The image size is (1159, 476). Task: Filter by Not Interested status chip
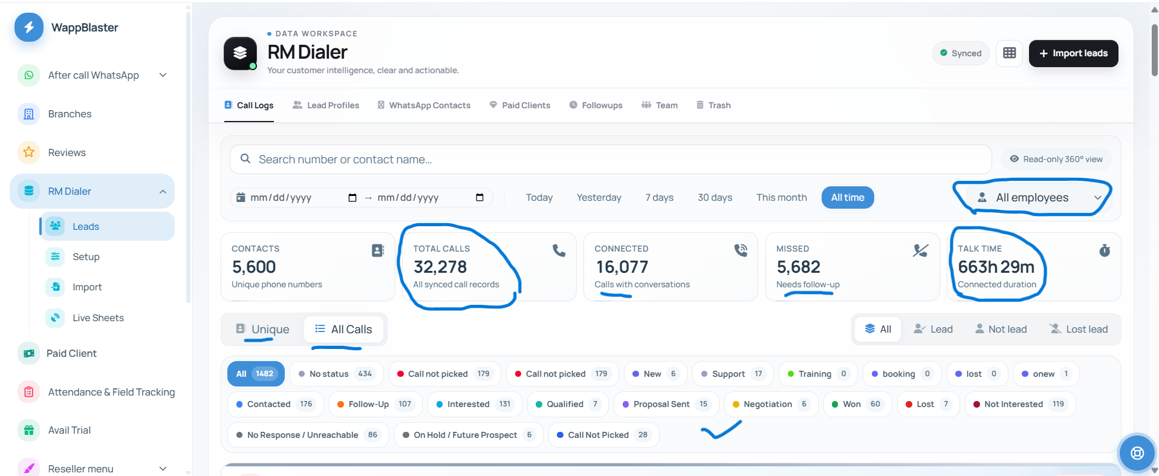coord(1020,404)
